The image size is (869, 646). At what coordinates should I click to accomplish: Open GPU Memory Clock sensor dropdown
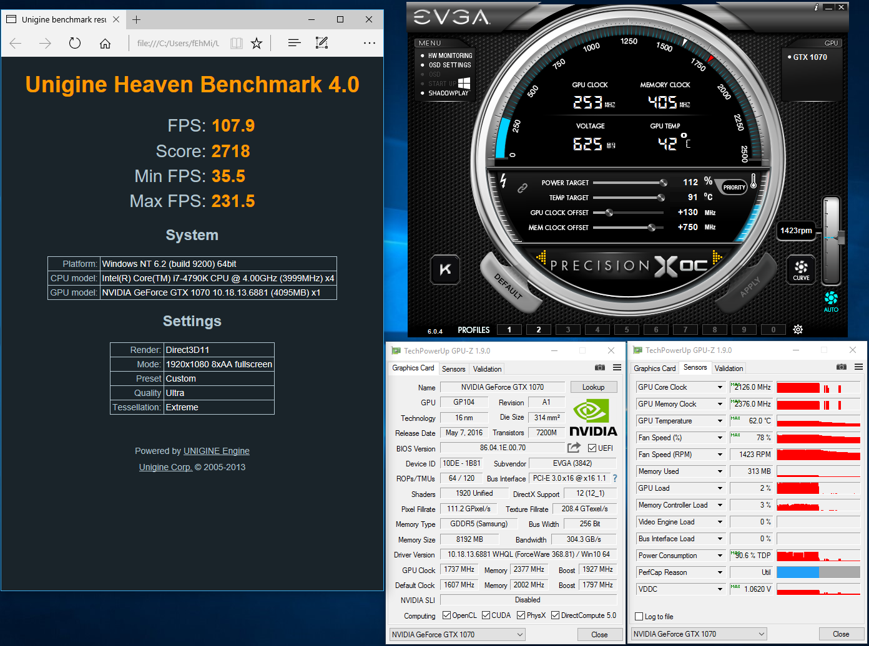point(720,404)
